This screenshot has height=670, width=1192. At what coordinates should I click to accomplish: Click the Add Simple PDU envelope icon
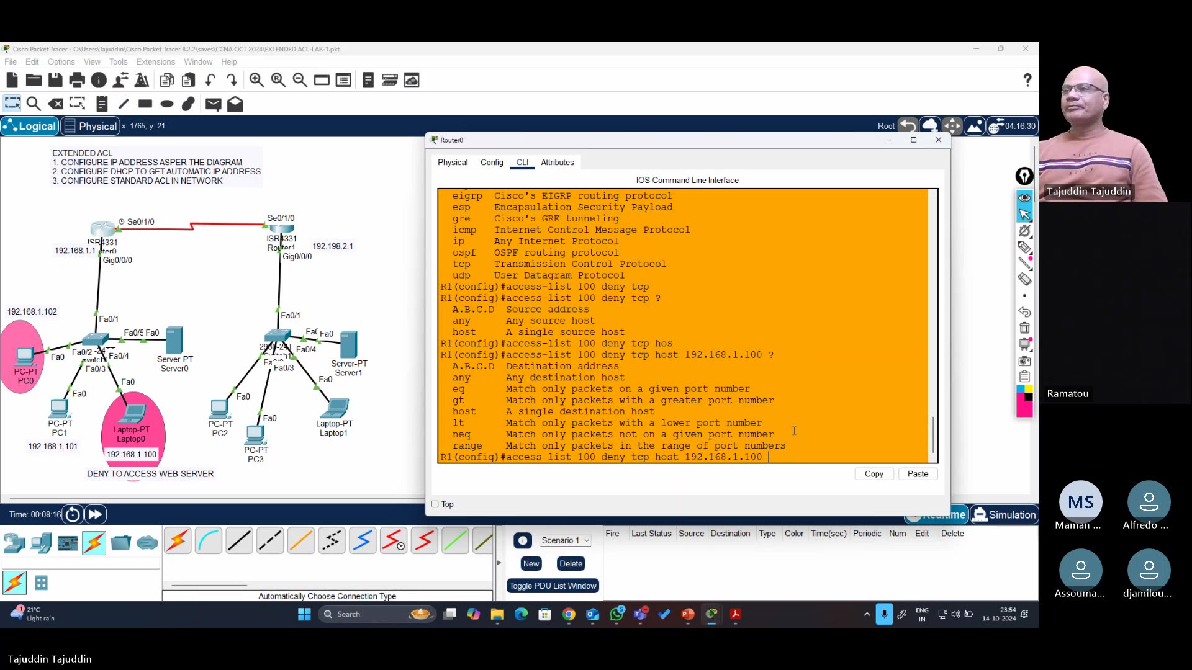pyautogui.click(x=214, y=104)
